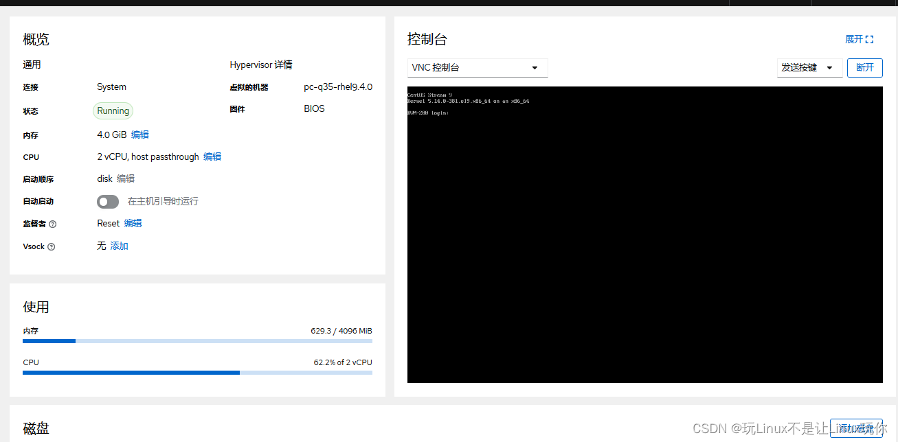Click 编辑 link next to disk boot order
Viewport: 898px width, 442px height.
[126, 178]
